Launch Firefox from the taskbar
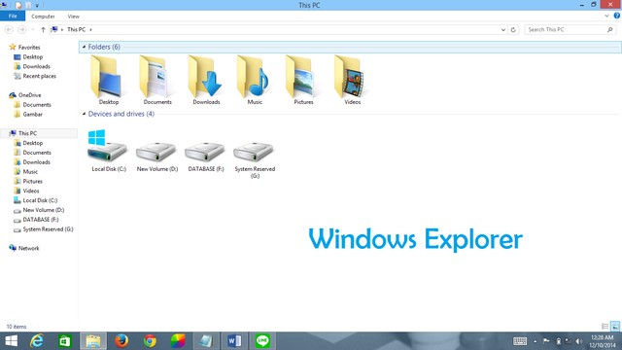622x350 pixels. (x=121, y=341)
